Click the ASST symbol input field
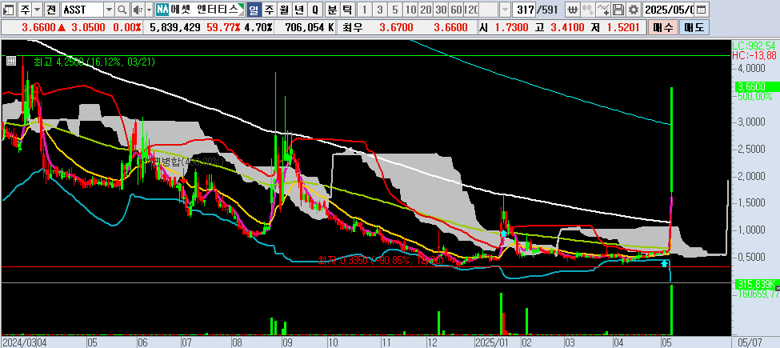Viewport: 780px width, 348px height. [82, 9]
